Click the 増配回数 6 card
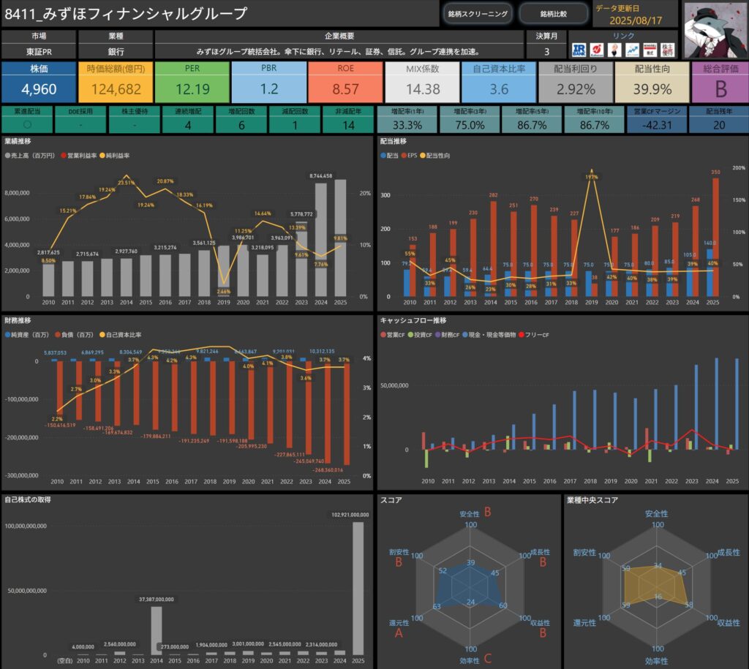This screenshot has height=669, width=749. pyautogui.click(x=241, y=119)
